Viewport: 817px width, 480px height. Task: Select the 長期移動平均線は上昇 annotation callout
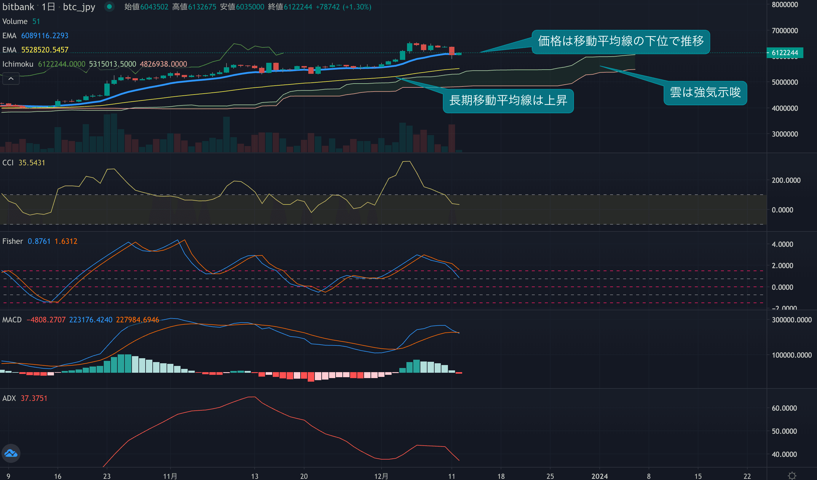pyautogui.click(x=508, y=100)
